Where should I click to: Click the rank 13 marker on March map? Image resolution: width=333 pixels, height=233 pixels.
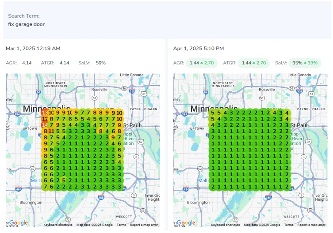tap(45, 113)
